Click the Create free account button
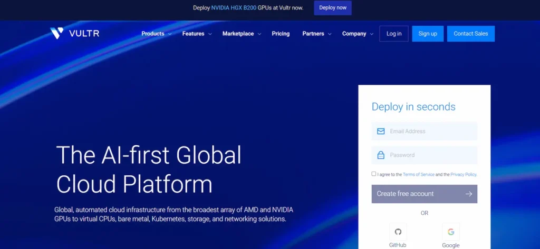Screen dimensions: 540x249 point(425,194)
